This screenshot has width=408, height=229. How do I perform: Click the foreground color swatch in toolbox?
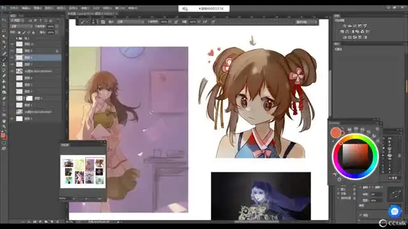[3, 135]
